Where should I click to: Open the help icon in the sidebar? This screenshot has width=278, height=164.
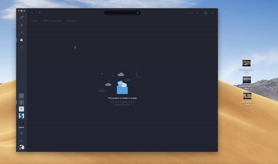pyautogui.click(x=22, y=133)
